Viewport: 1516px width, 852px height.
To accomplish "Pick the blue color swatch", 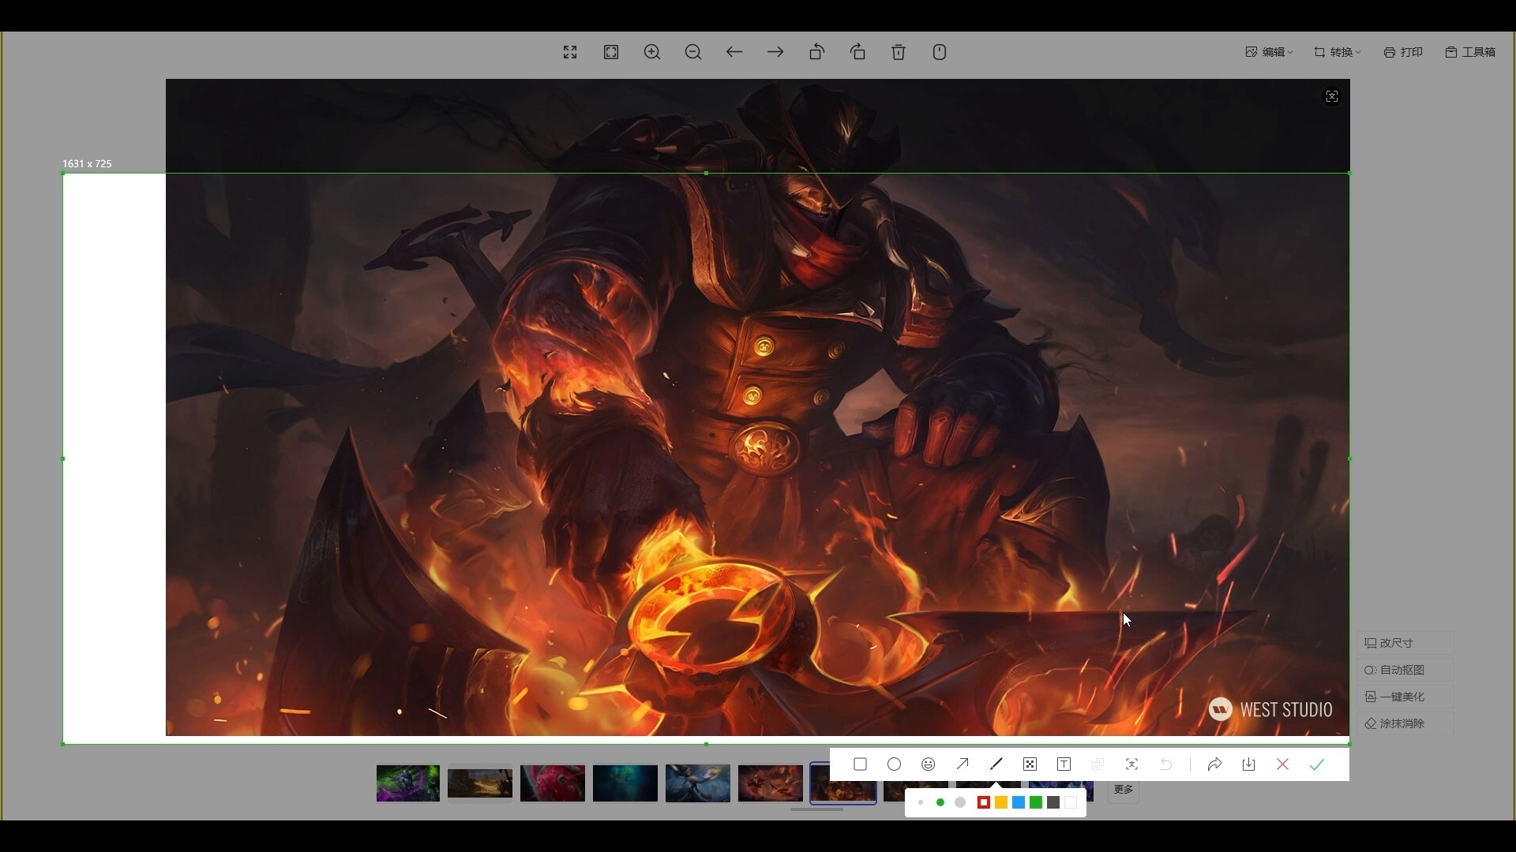I will pos(1019,802).
